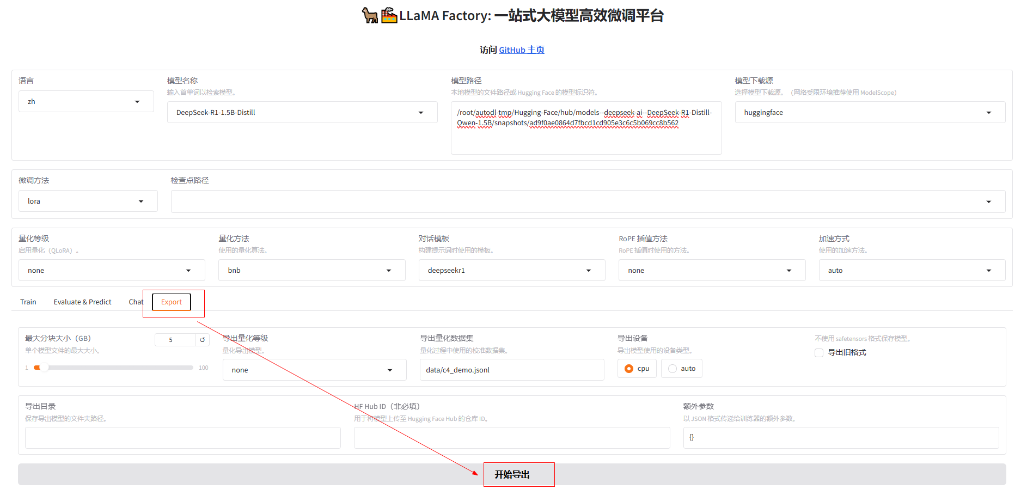Click the 额外参数 JSON input field
The height and width of the screenshot is (489, 1027).
(x=841, y=438)
